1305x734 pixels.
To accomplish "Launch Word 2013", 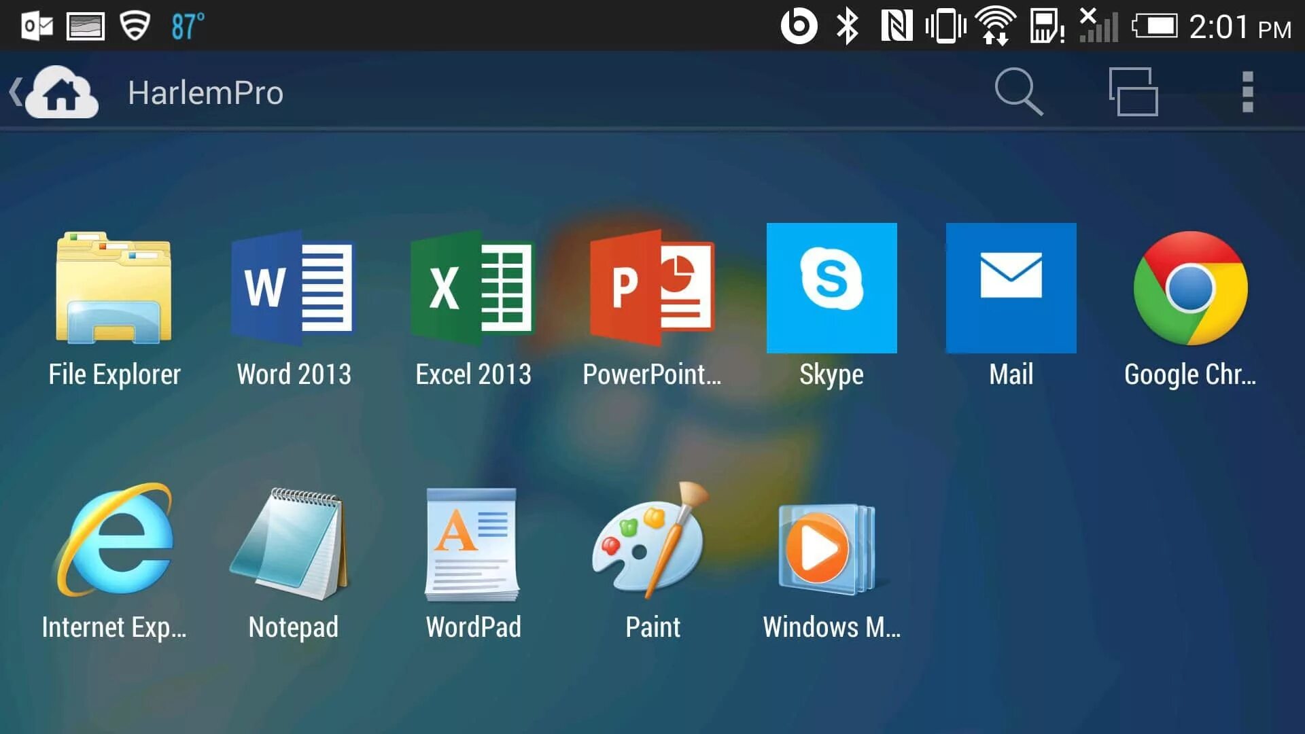I will [x=294, y=288].
